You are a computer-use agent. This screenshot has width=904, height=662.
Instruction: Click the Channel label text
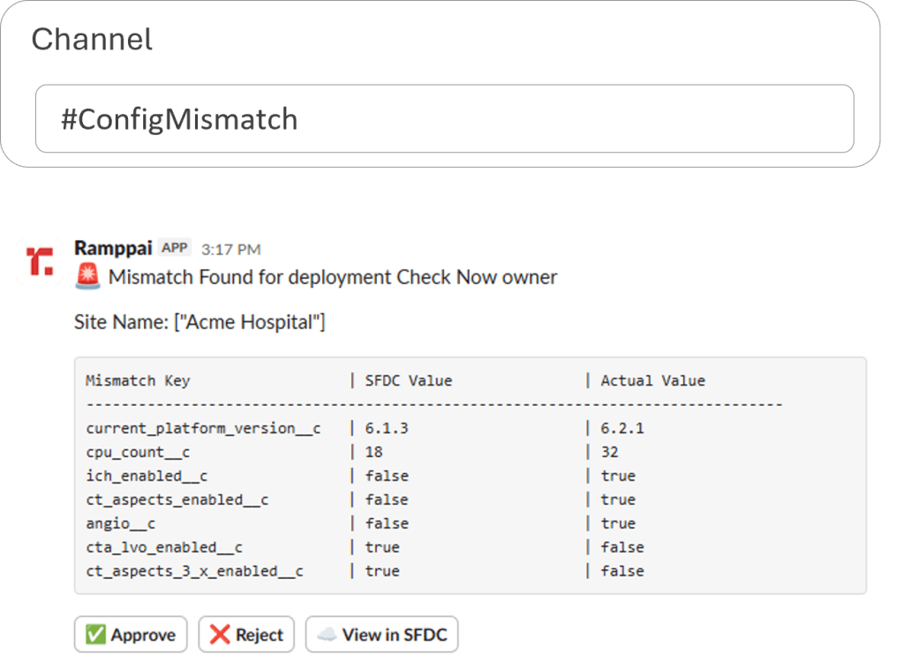point(92,39)
